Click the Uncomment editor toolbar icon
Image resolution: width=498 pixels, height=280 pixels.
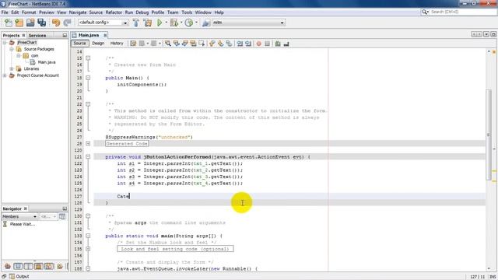tap(286, 44)
